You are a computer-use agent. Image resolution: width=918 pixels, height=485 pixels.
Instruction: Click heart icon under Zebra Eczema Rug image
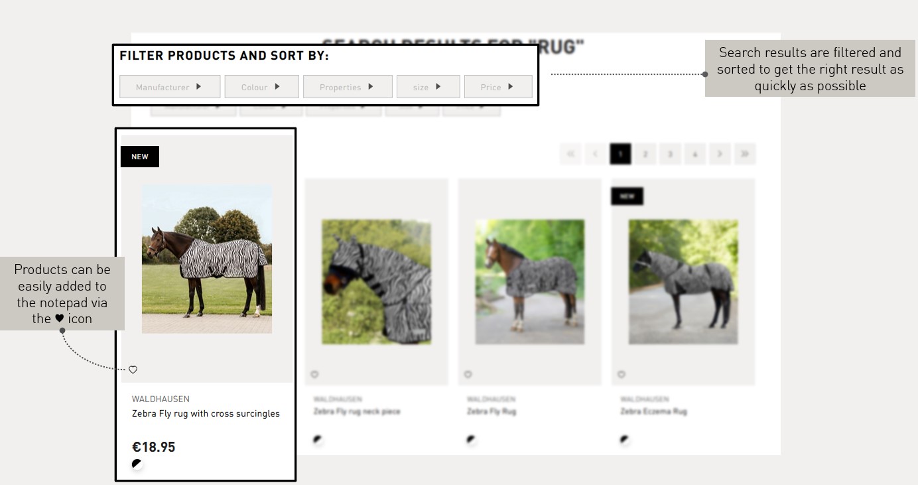621,374
